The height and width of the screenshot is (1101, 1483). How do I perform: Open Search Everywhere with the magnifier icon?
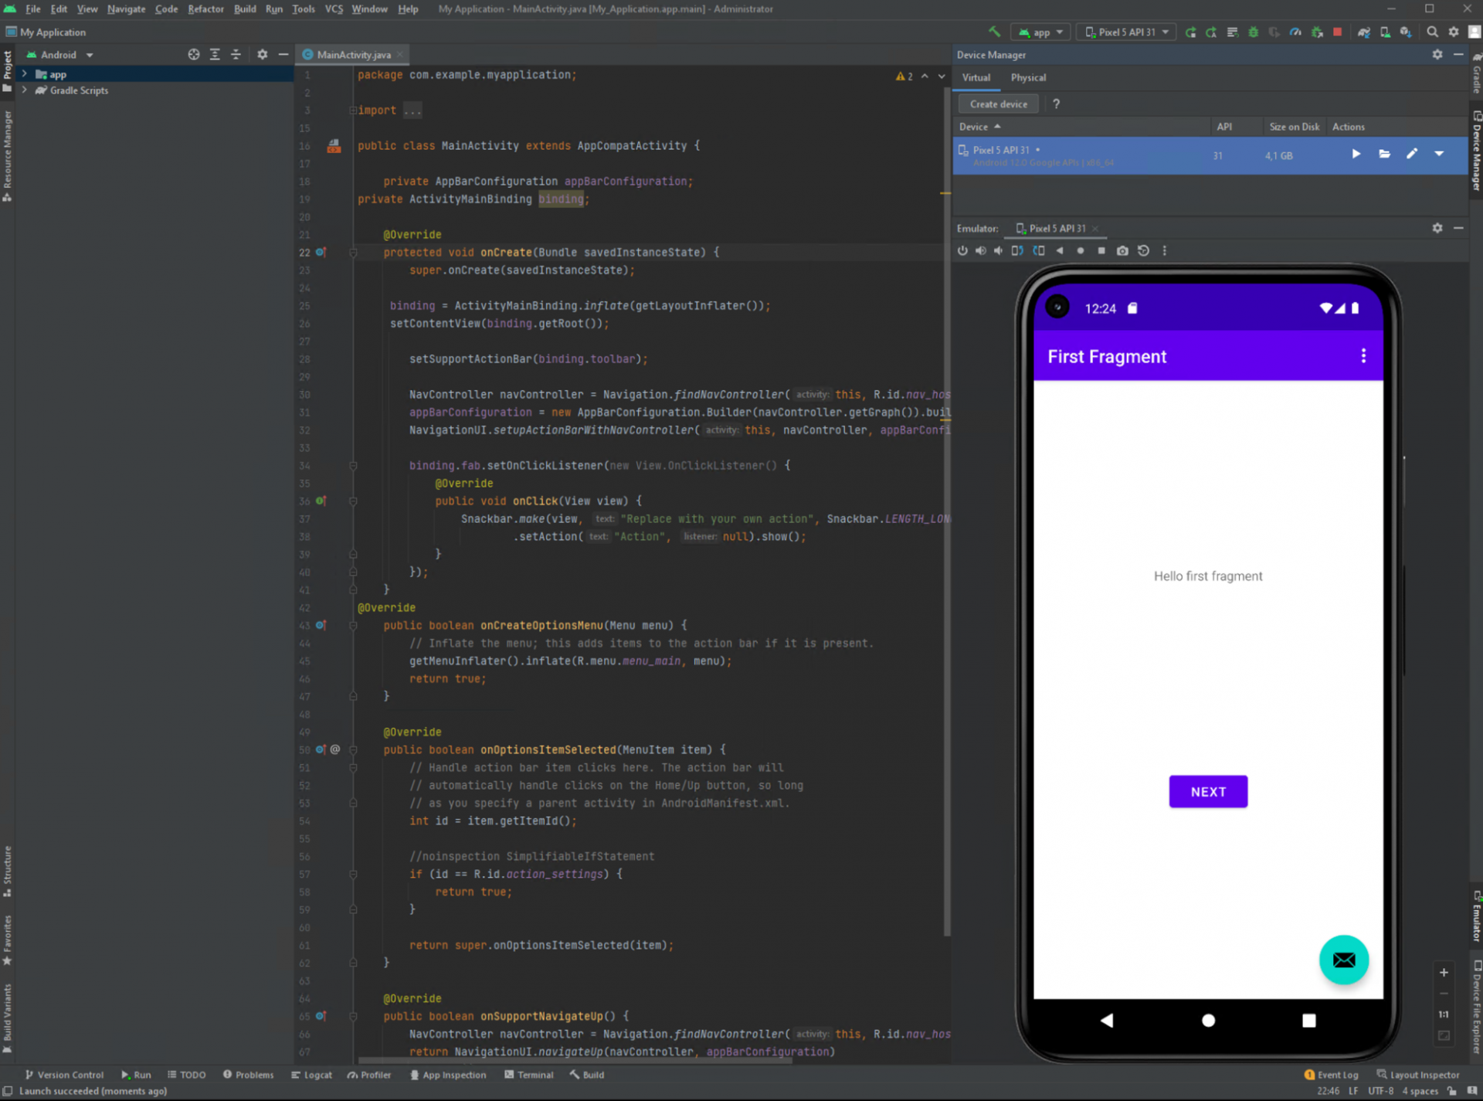(1434, 32)
